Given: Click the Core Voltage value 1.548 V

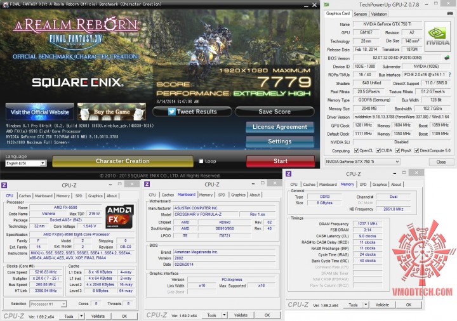Looking at the screenshot, I should pos(89,226).
